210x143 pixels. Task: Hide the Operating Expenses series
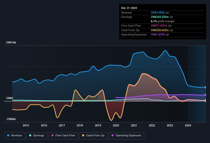pyautogui.click(x=126, y=136)
